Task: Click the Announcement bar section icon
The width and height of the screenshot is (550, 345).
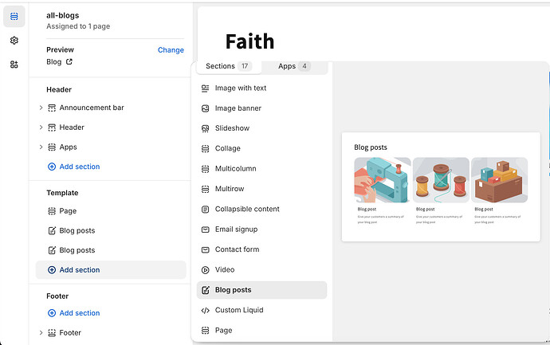Action: (52, 108)
